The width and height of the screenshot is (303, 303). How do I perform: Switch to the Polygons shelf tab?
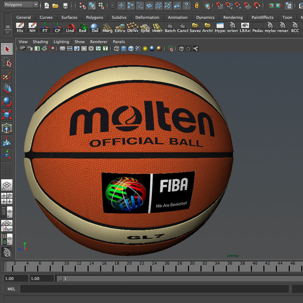point(94,17)
